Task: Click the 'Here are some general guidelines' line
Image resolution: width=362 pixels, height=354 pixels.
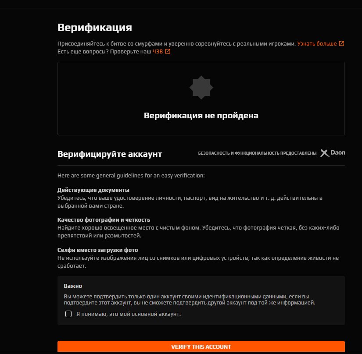Action: click(x=131, y=175)
